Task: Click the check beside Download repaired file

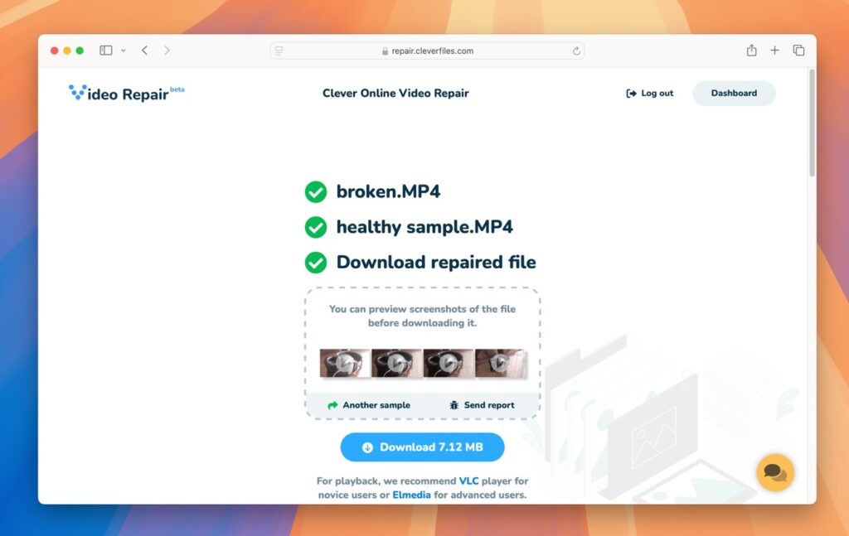Action: 315,263
